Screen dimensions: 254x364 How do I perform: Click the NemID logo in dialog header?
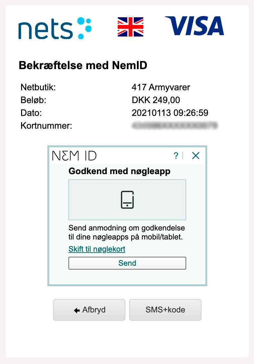click(x=74, y=156)
